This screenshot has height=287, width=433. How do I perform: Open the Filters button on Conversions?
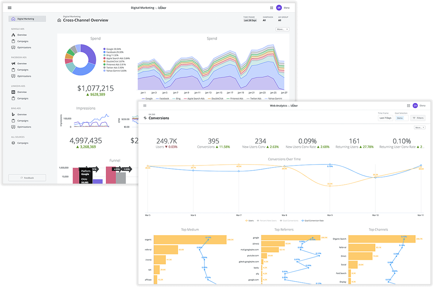click(x=418, y=118)
